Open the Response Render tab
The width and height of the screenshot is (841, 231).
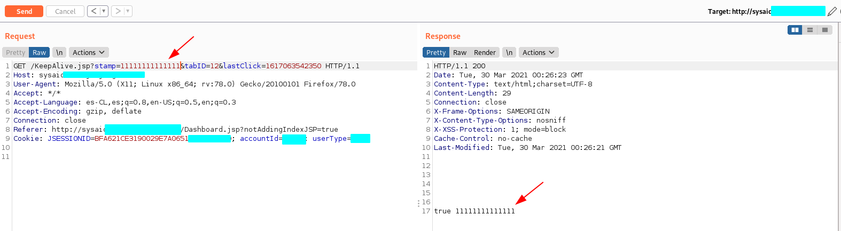[x=485, y=52]
